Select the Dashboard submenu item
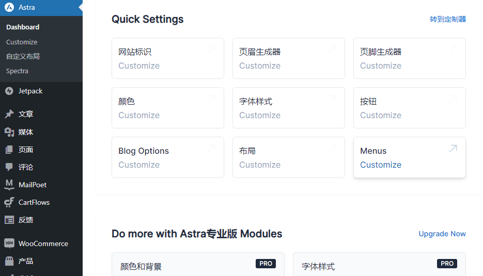 coord(23,27)
